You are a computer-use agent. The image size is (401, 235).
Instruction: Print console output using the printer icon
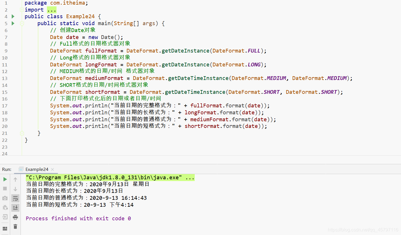click(x=15, y=217)
